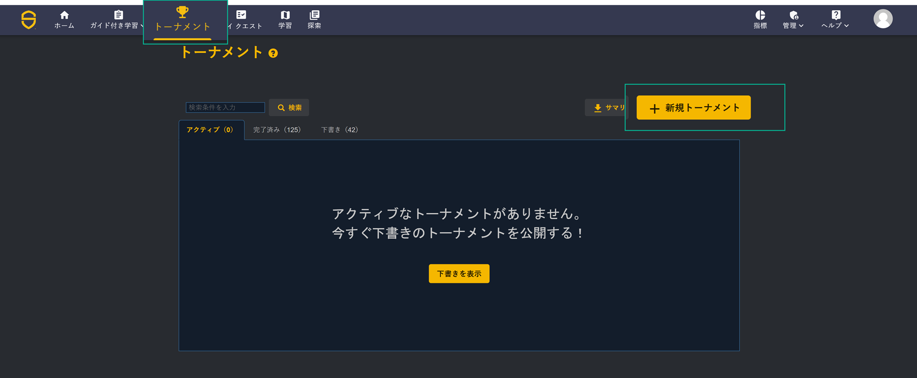917x378 pixels.
Task: Open the user profile avatar
Action: (883, 19)
